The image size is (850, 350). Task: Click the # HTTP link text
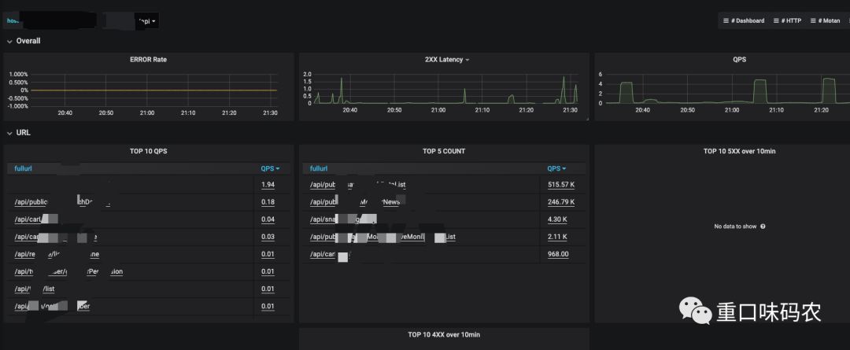tap(791, 20)
